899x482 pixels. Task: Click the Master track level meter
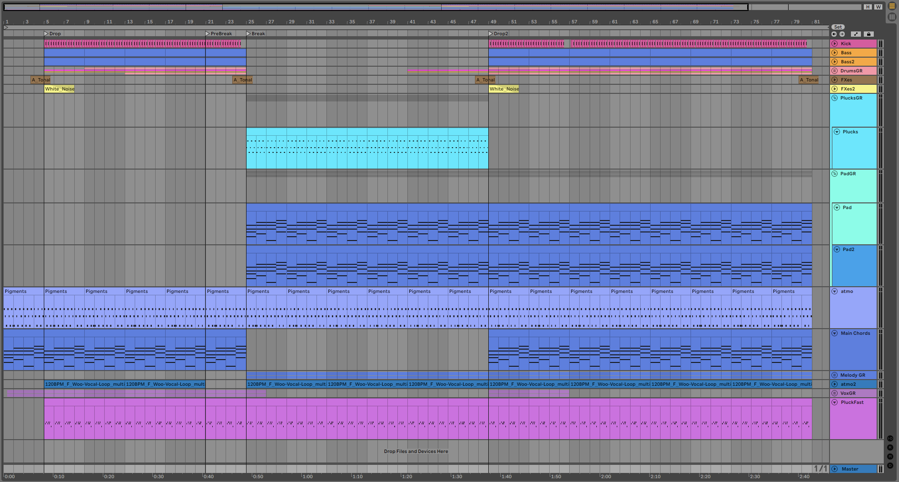(880, 469)
